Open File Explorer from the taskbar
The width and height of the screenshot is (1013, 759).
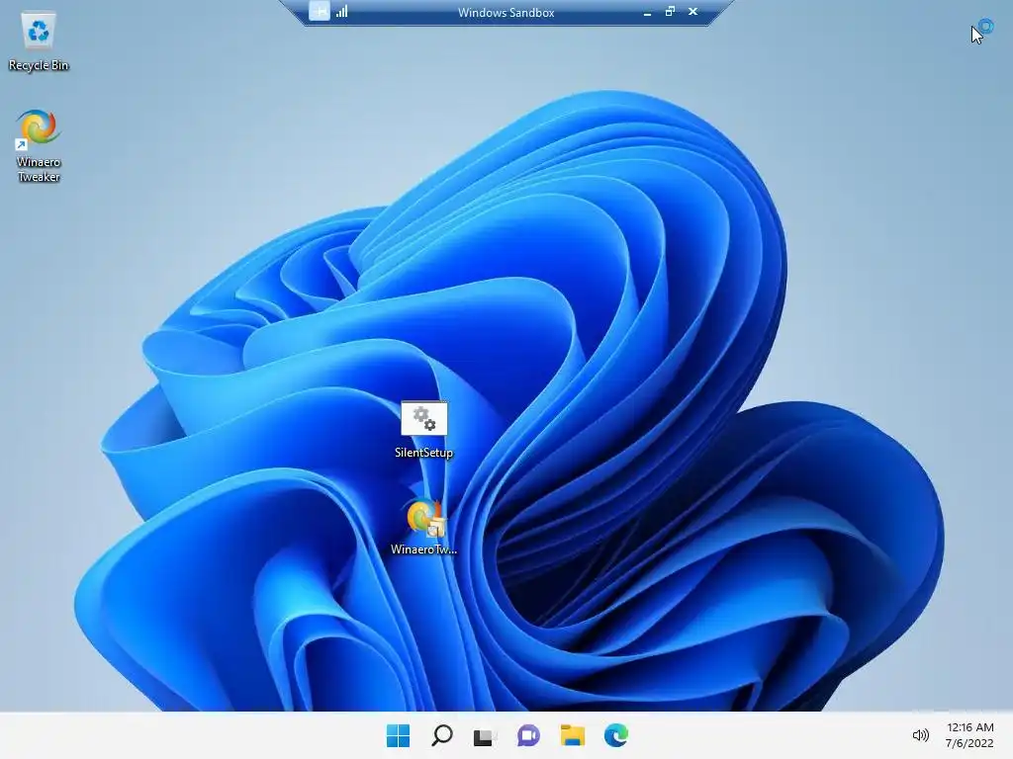coord(573,735)
